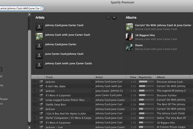Click the sidebar scrollbar thumb
This screenshot has height=129, width=193.
coord(29,76)
